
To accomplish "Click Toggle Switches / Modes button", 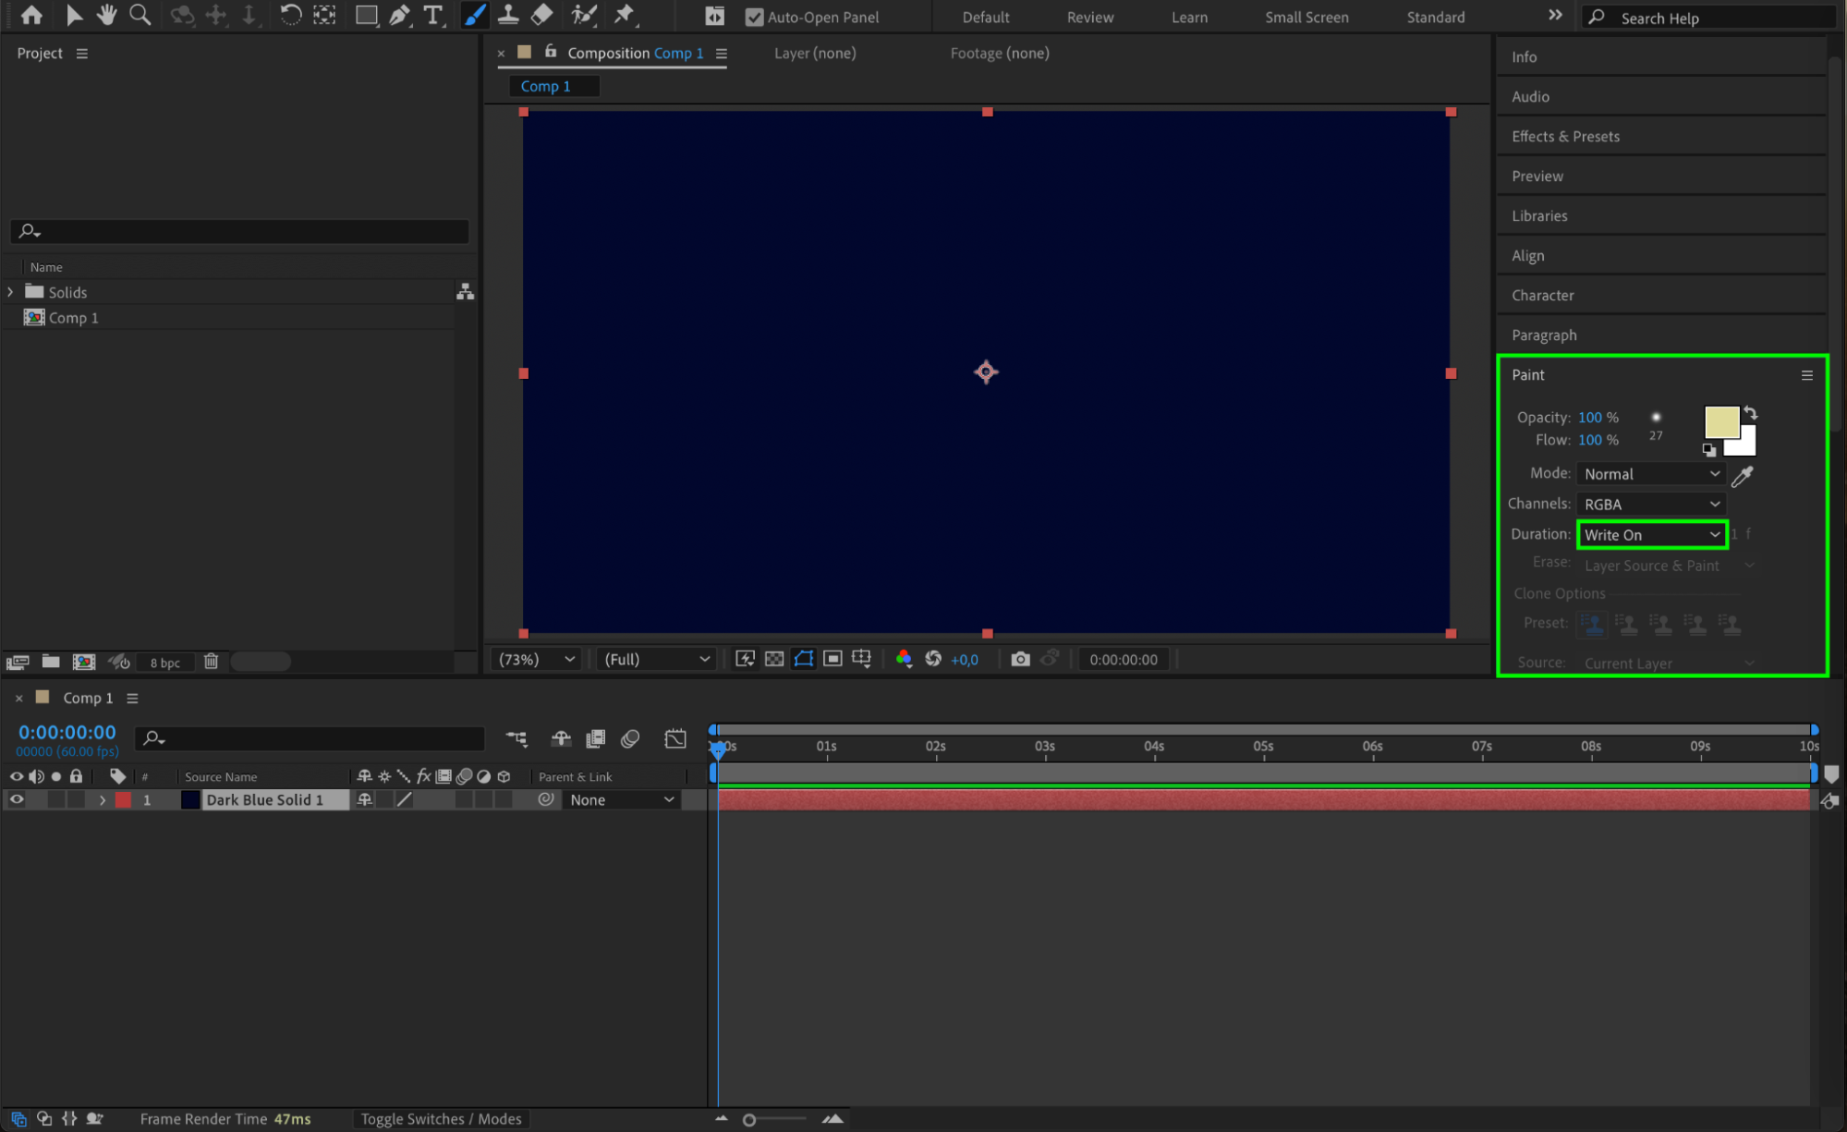I will (x=441, y=1119).
